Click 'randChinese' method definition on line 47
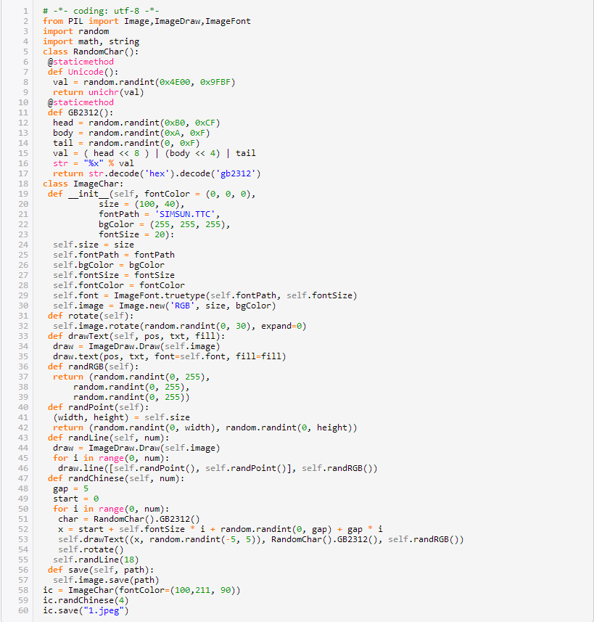The height and width of the screenshot is (622, 594). click(96, 478)
